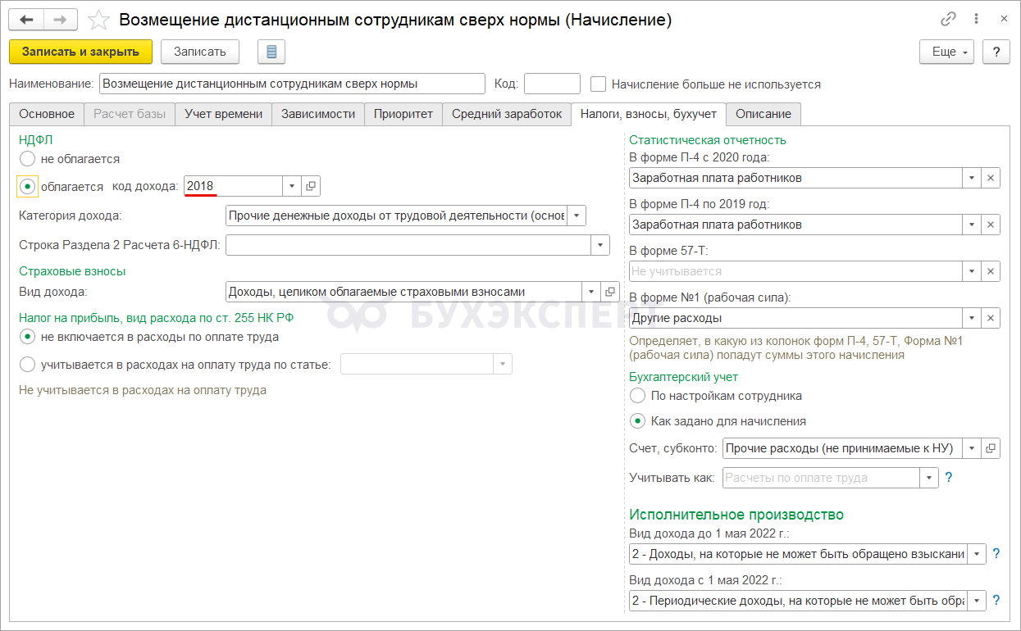Image resolution: width=1021 pixels, height=631 pixels.
Task: Expand the Форма №1 Другие расходы dropdown
Action: pos(972,318)
